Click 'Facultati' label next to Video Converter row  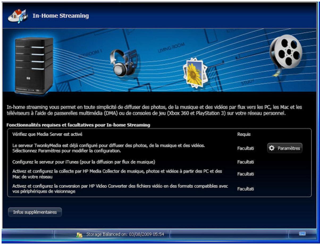246,189
